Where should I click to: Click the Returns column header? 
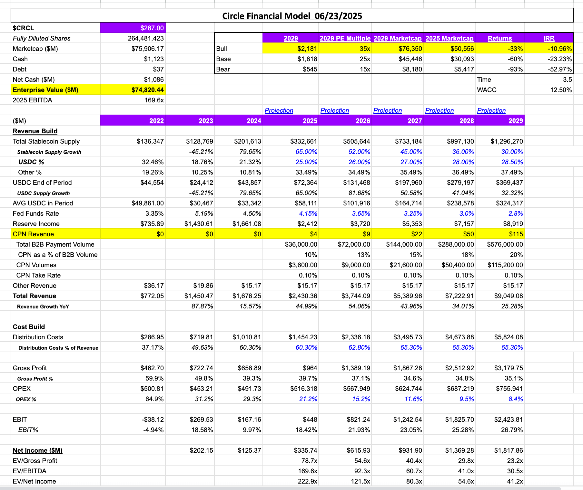[x=500, y=38]
